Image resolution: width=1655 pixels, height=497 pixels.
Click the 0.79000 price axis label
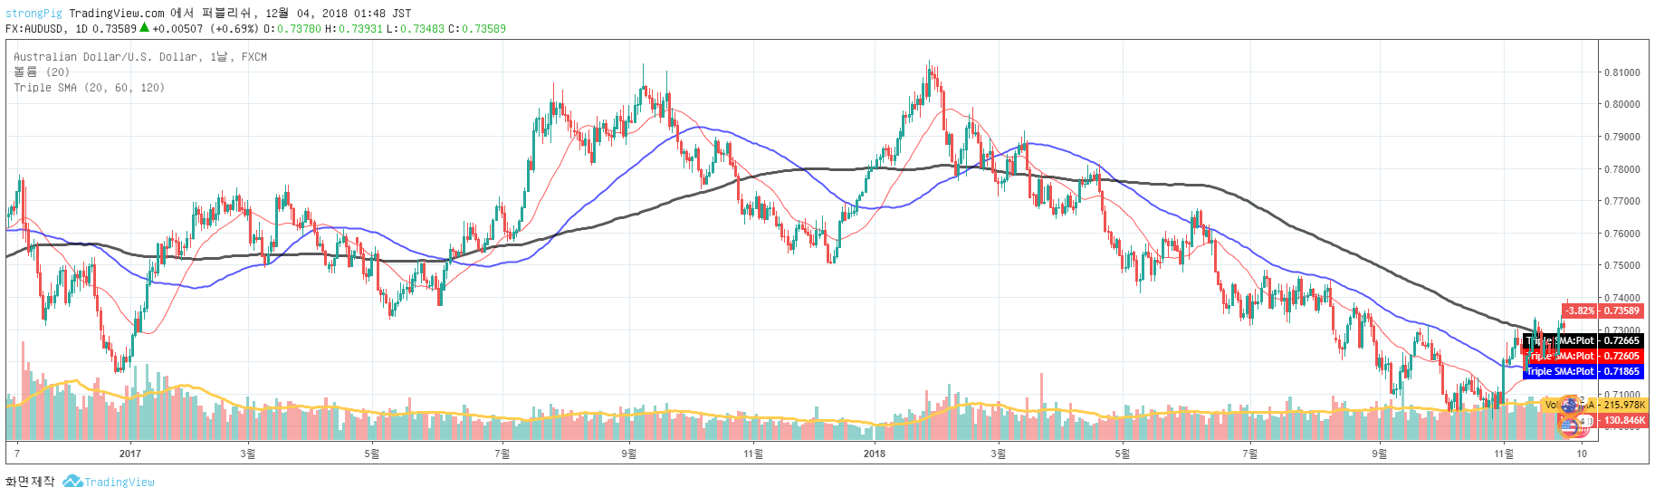[1622, 137]
